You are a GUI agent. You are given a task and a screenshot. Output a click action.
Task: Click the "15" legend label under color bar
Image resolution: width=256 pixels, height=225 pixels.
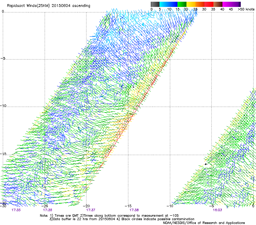click(177, 9)
